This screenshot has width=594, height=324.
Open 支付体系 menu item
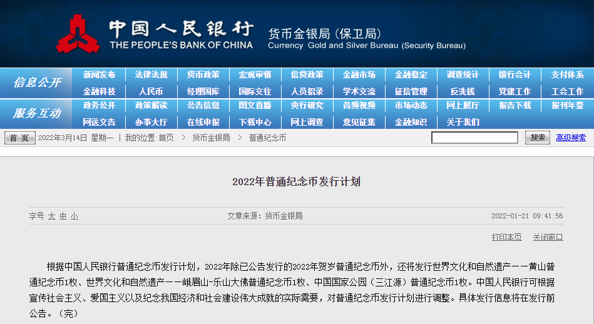[567, 75]
